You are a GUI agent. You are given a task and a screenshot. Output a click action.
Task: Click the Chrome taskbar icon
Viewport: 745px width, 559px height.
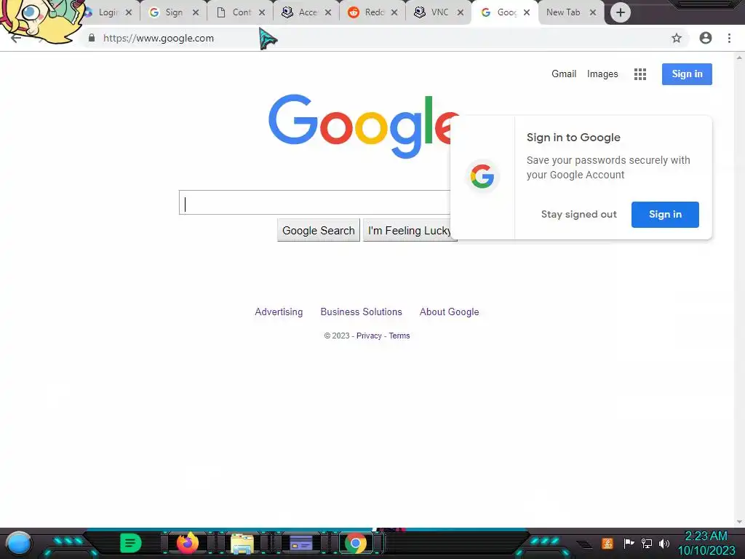click(x=356, y=543)
